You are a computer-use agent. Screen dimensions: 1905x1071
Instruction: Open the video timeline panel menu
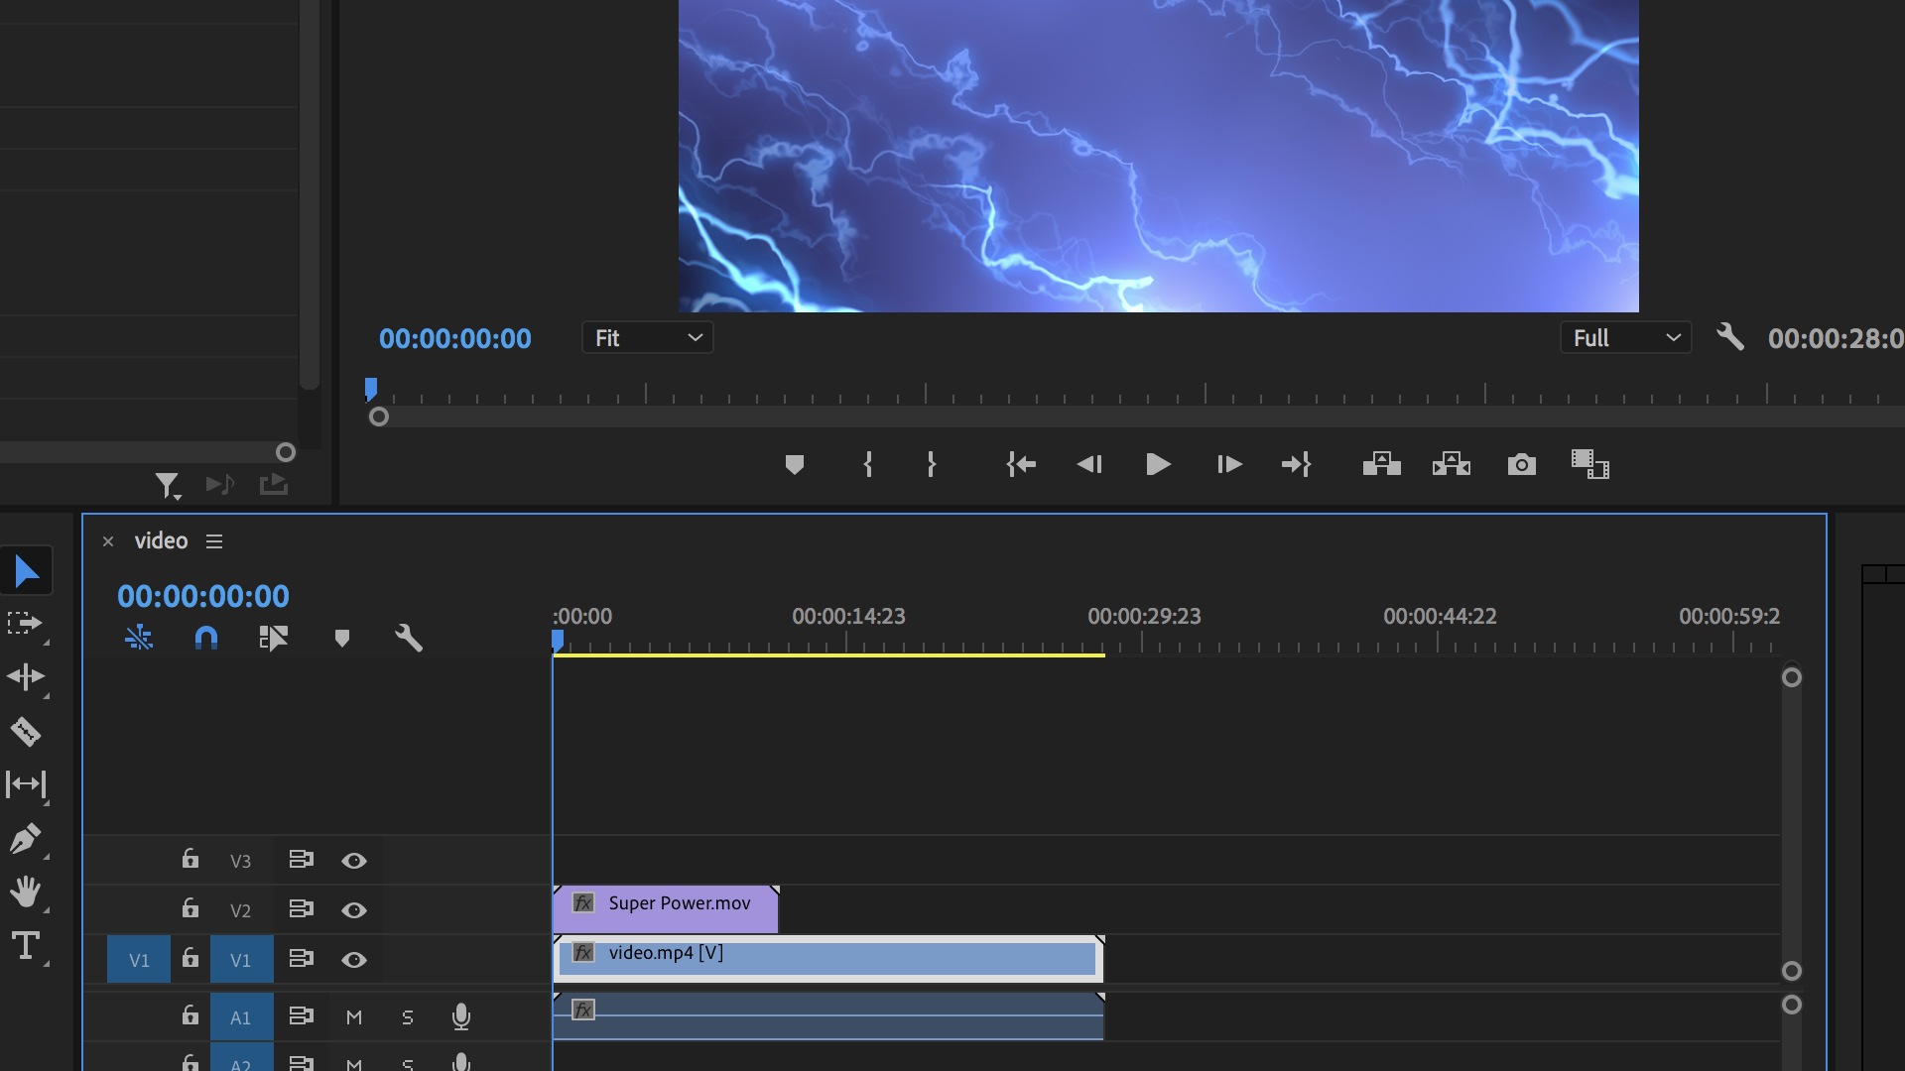coord(213,541)
